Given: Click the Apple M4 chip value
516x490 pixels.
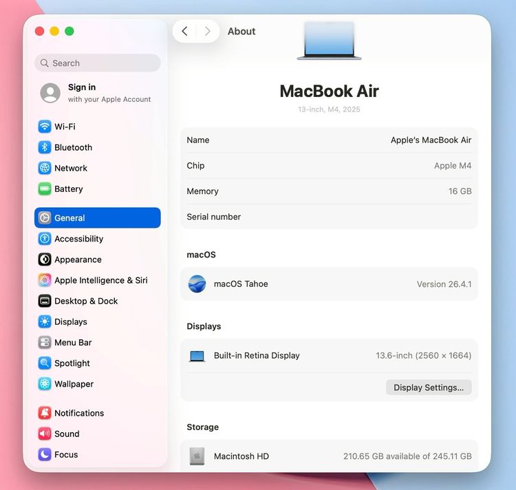Looking at the screenshot, I should point(453,166).
